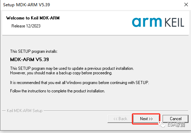Click the blue arm logo text
This screenshot has height=133, width=191.
147,22
